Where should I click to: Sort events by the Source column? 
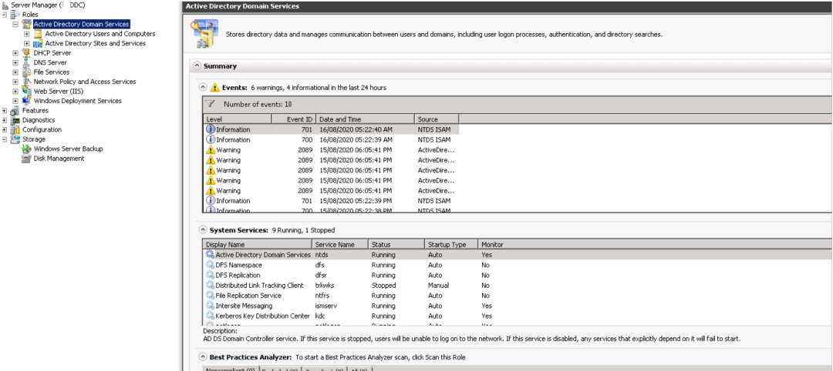click(x=436, y=119)
